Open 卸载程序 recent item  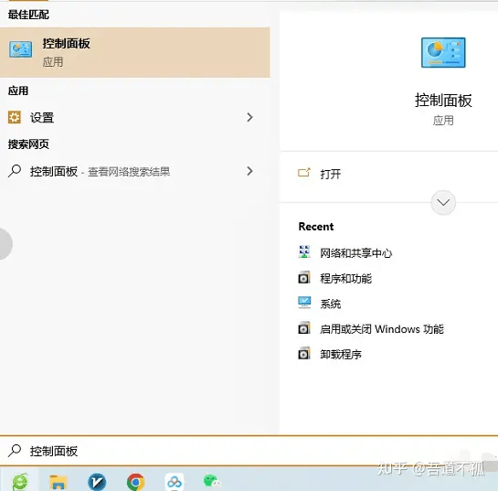[341, 354]
